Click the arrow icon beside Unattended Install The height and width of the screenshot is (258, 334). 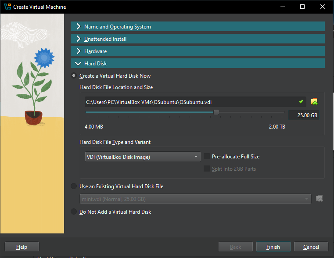79,39
